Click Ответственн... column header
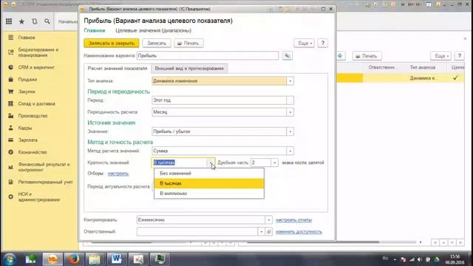 tap(381, 67)
